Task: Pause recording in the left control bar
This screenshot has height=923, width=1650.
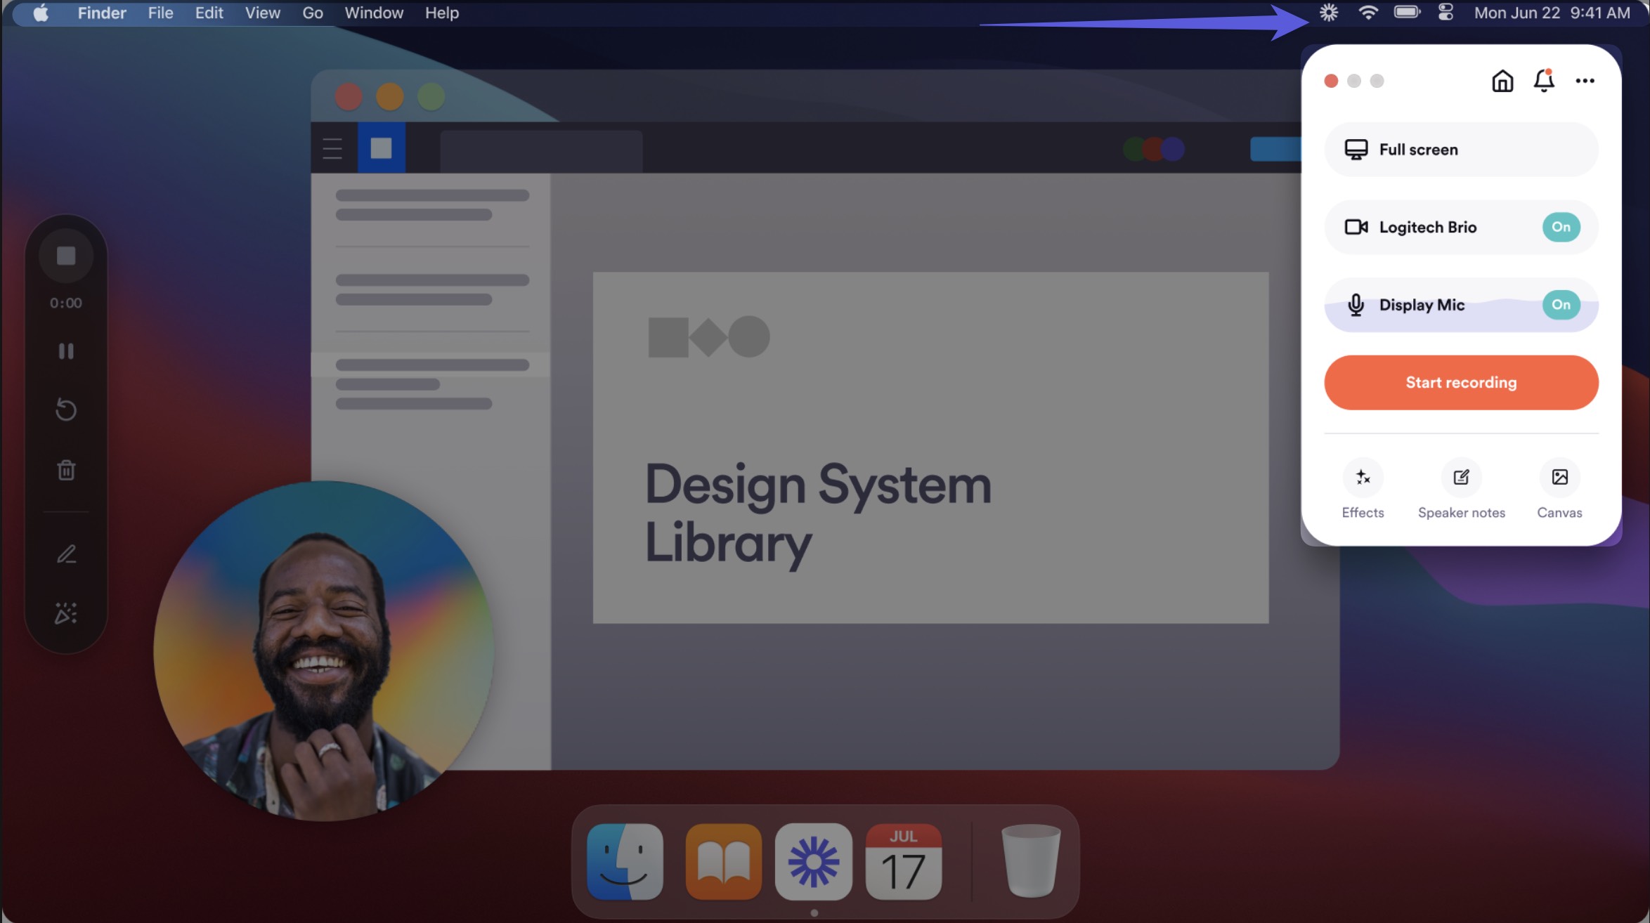Action: coord(66,351)
